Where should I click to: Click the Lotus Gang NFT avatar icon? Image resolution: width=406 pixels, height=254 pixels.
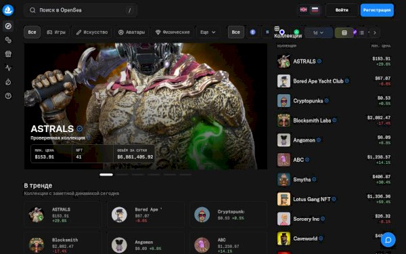click(284, 199)
